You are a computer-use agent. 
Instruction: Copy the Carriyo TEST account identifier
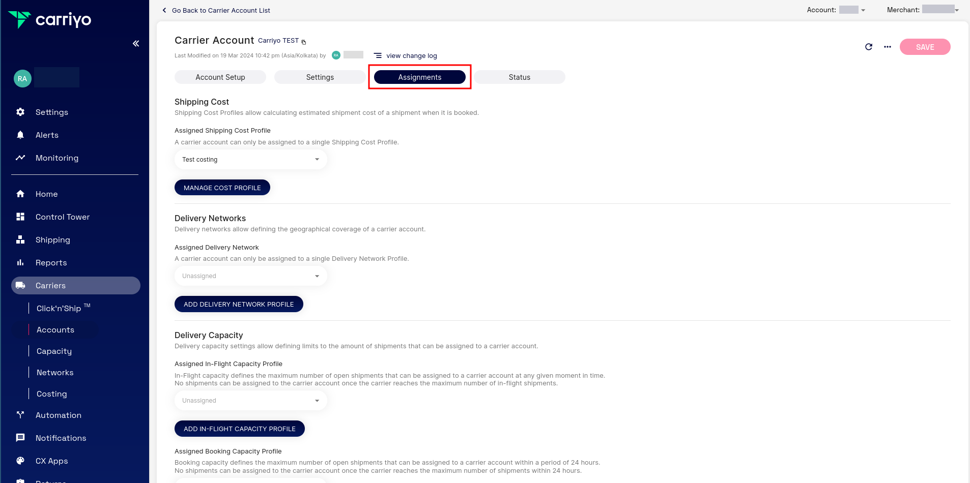[303, 42]
